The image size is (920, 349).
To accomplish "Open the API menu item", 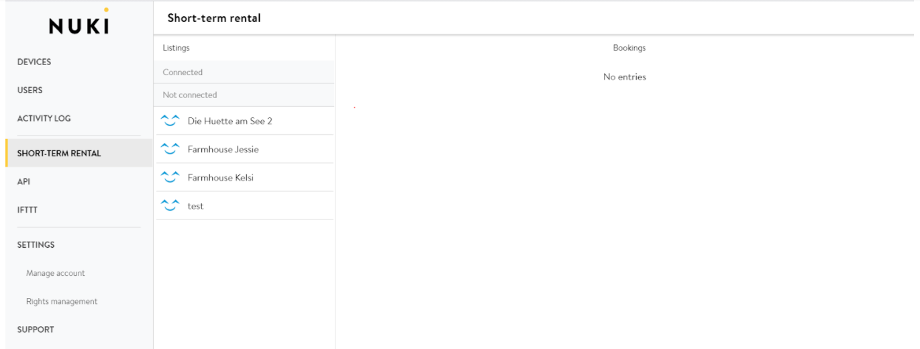I will (23, 181).
